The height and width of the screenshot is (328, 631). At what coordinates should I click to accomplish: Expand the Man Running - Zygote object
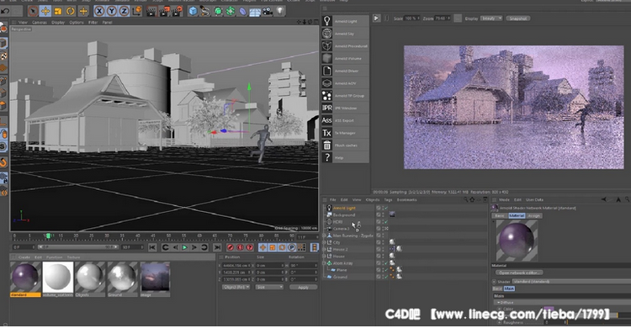point(325,235)
